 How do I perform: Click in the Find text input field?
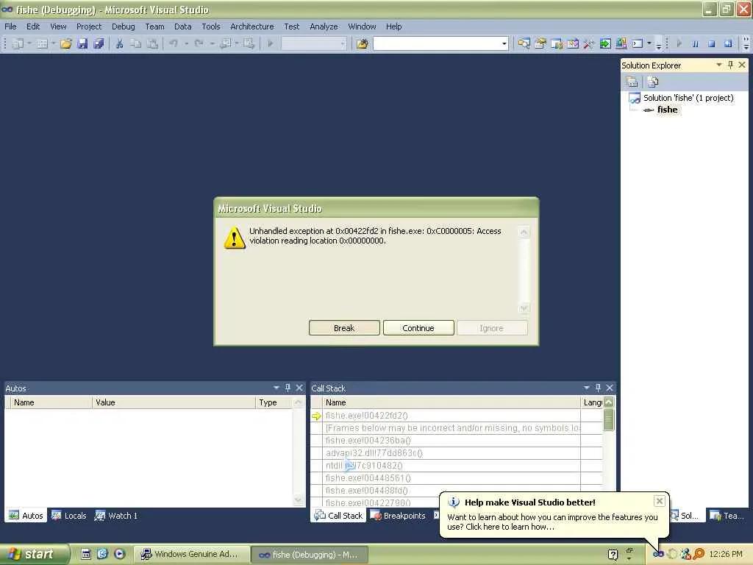coord(437,43)
